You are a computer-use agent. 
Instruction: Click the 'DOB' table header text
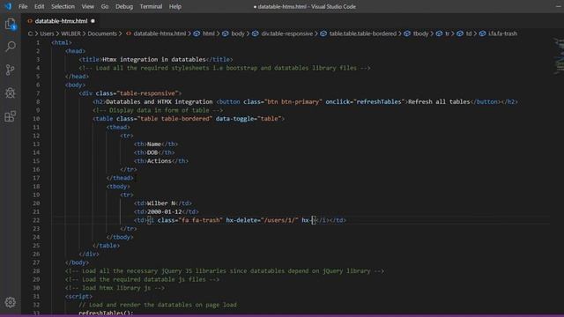(x=152, y=152)
